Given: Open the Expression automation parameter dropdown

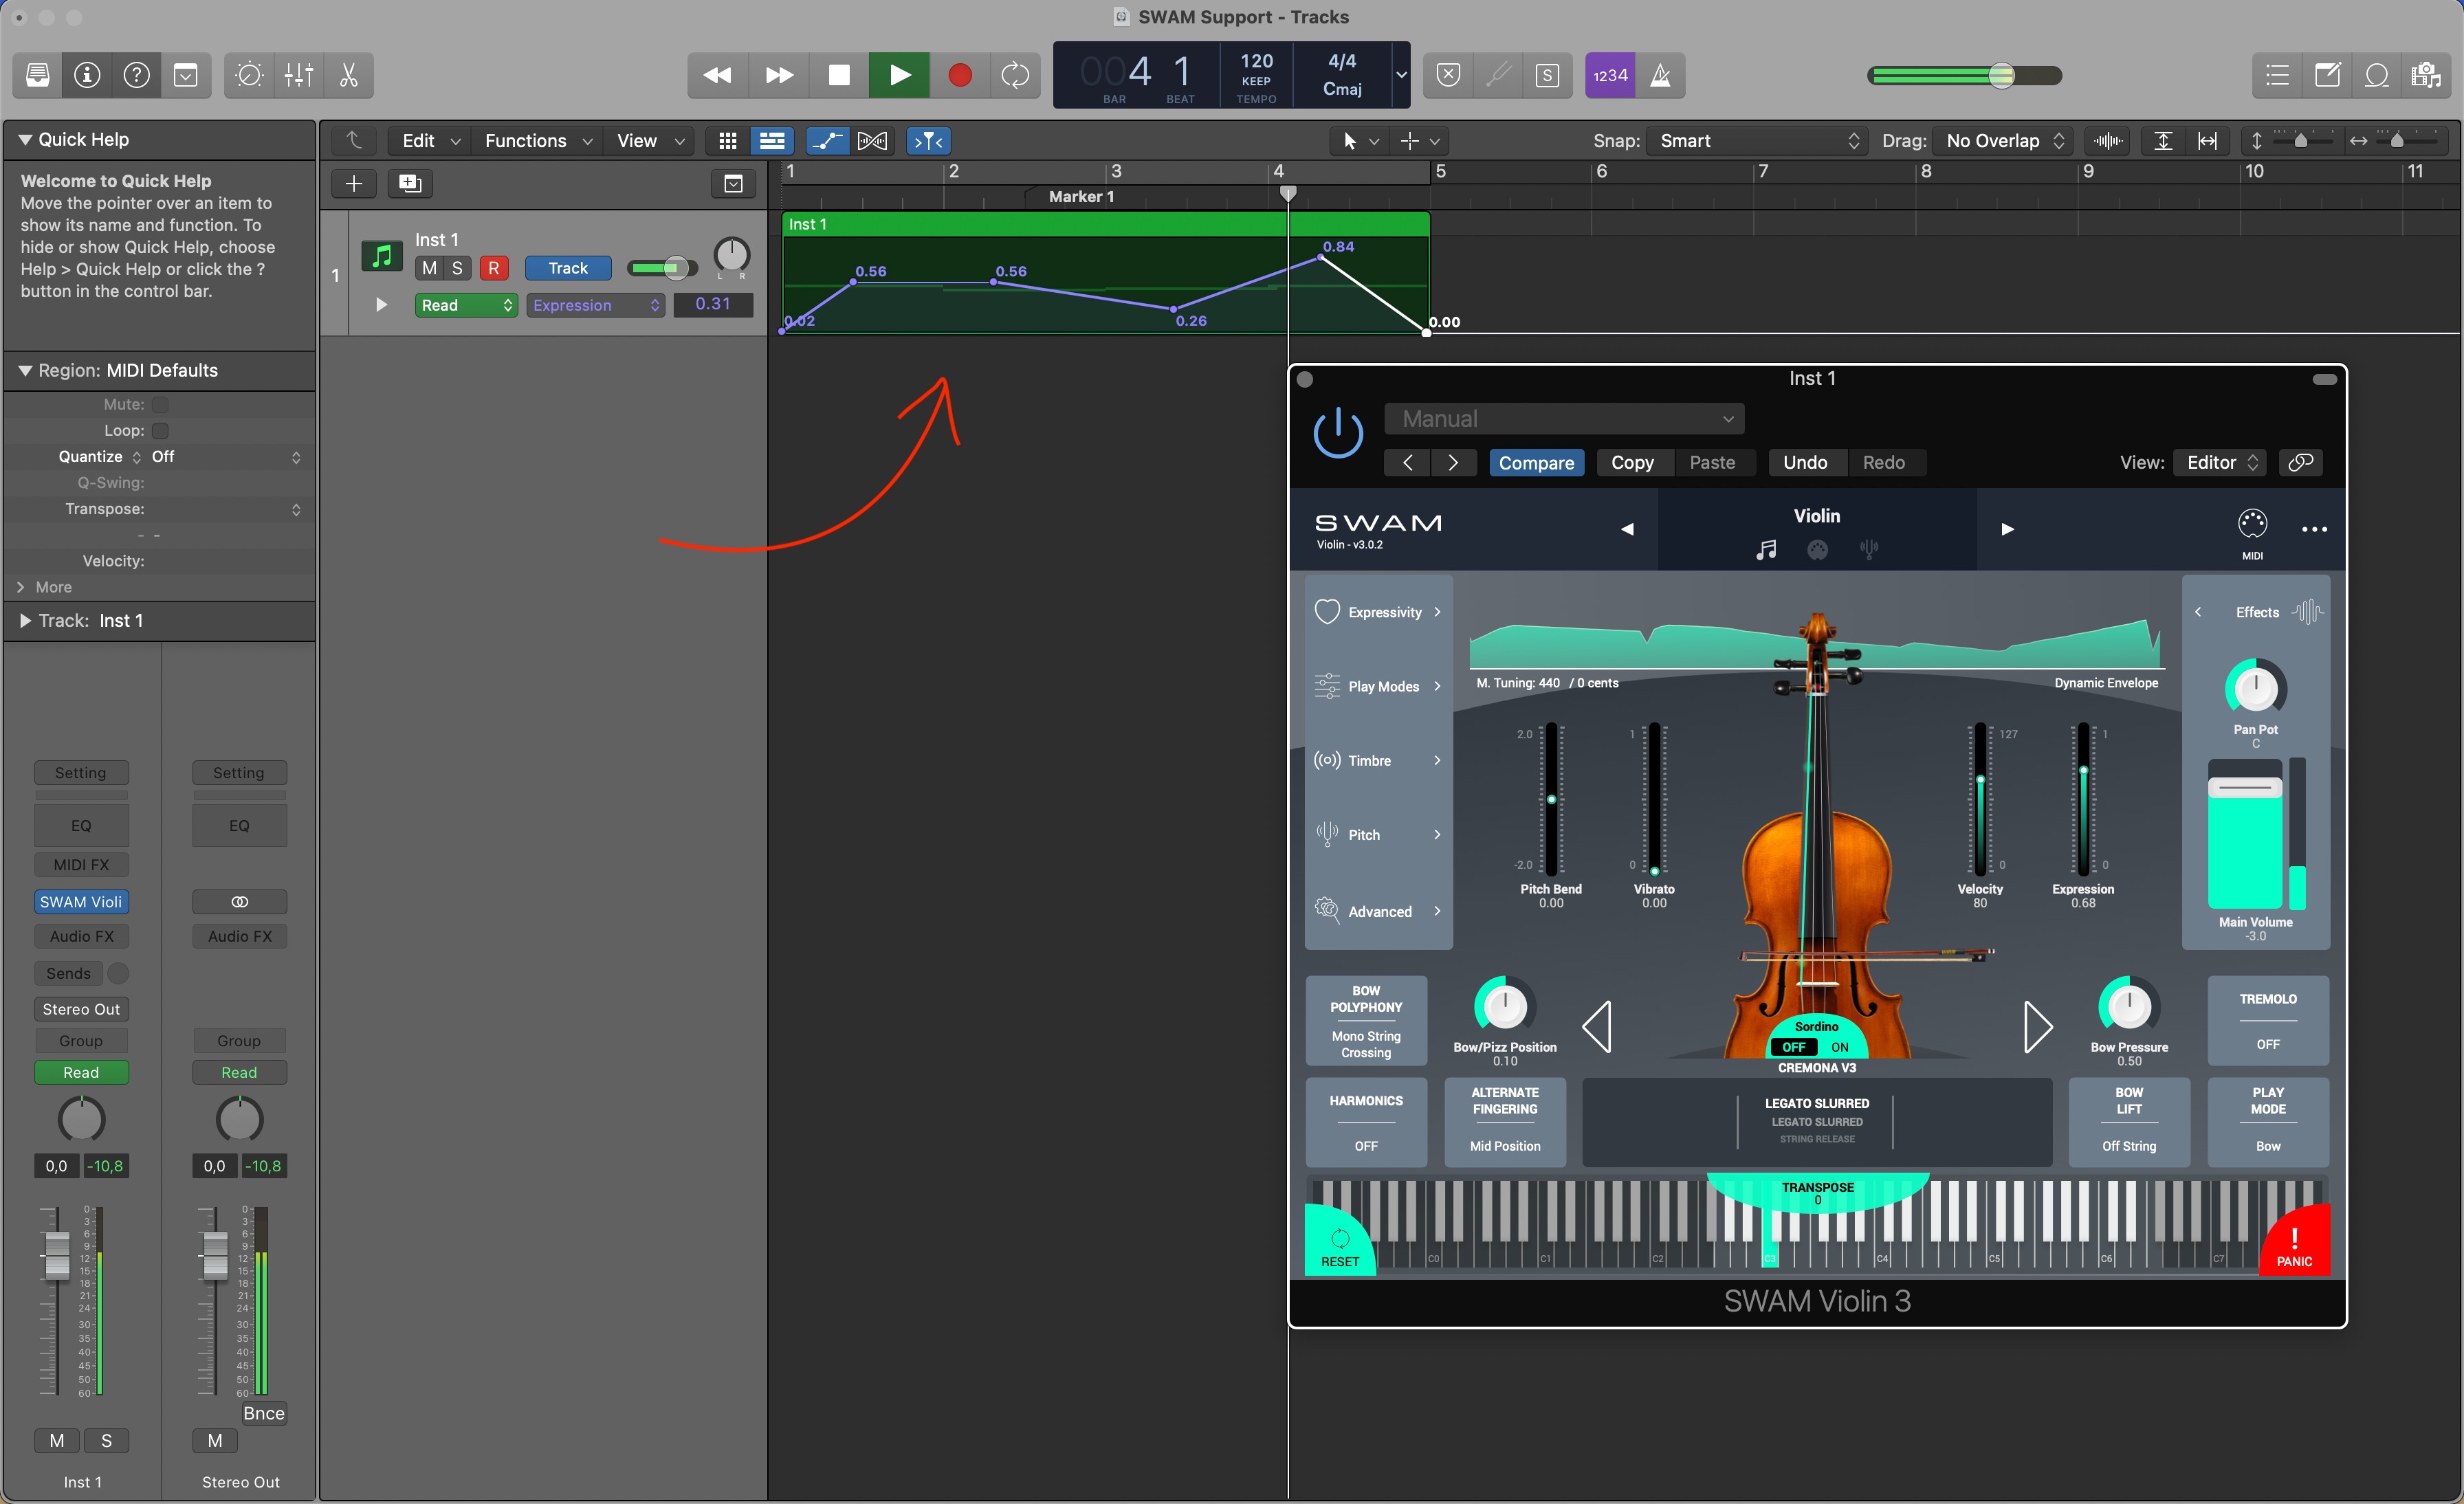Looking at the screenshot, I should pos(596,305).
